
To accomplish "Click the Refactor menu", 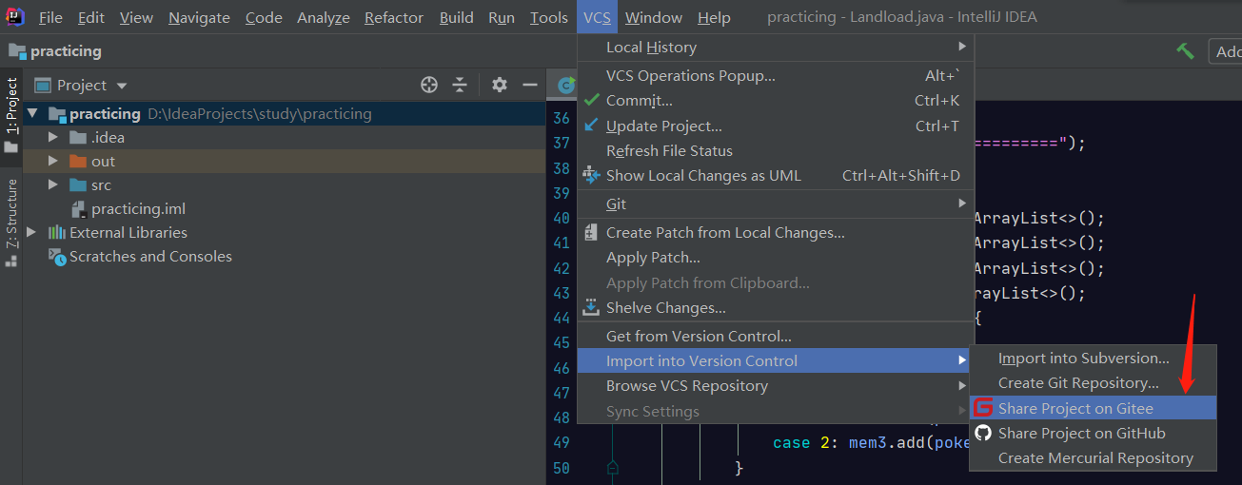I will pos(394,18).
